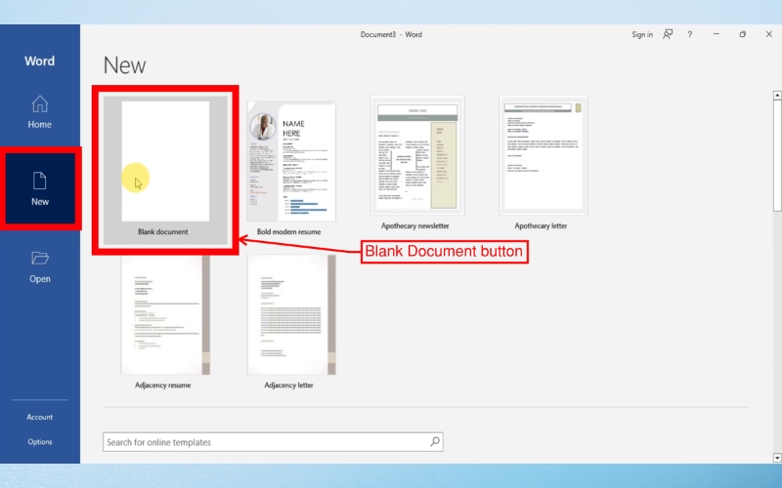
Task: Click 'Adjacency resume' label text
Action: pyautogui.click(x=162, y=385)
